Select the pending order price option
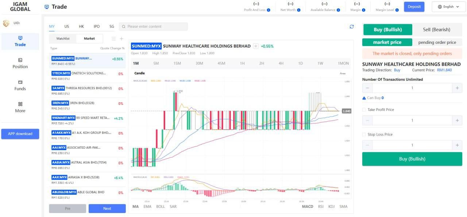The width and height of the screenshot is (467, 217). [437, 42]
